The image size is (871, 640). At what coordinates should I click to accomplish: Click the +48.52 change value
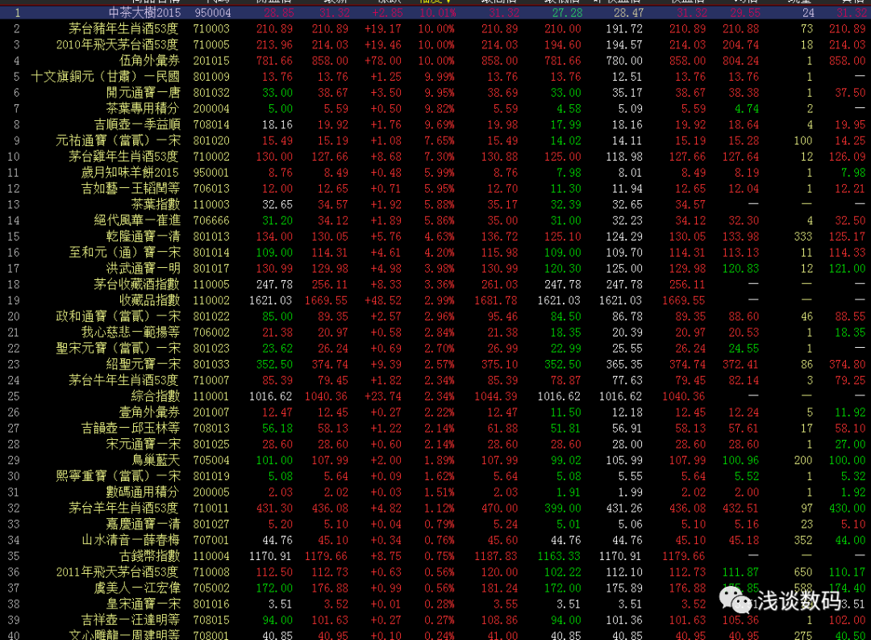pos(383,301)
